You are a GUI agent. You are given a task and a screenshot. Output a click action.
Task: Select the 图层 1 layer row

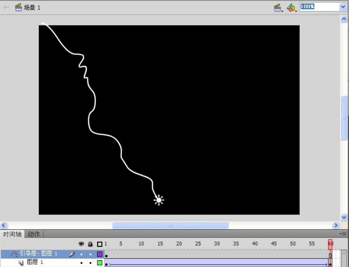point(52,262)
